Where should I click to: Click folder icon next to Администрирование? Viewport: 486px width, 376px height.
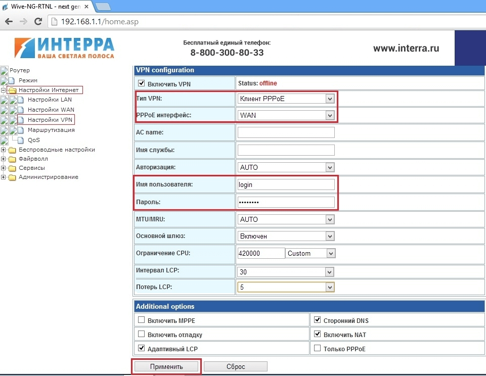coord(12,177)
